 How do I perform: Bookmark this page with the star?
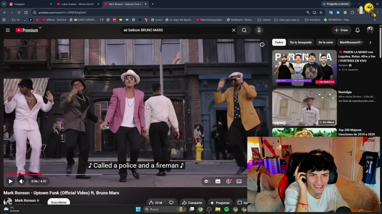(x=321, y=12)
